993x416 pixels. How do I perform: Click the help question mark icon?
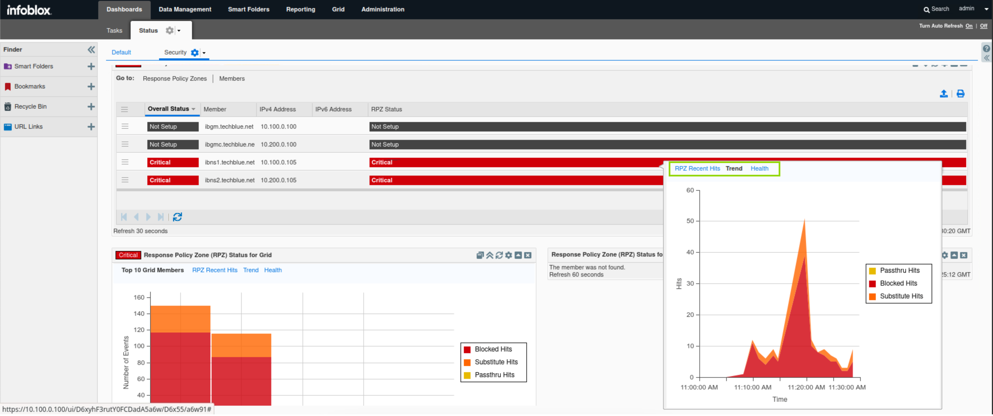click(x=986, y=49)
